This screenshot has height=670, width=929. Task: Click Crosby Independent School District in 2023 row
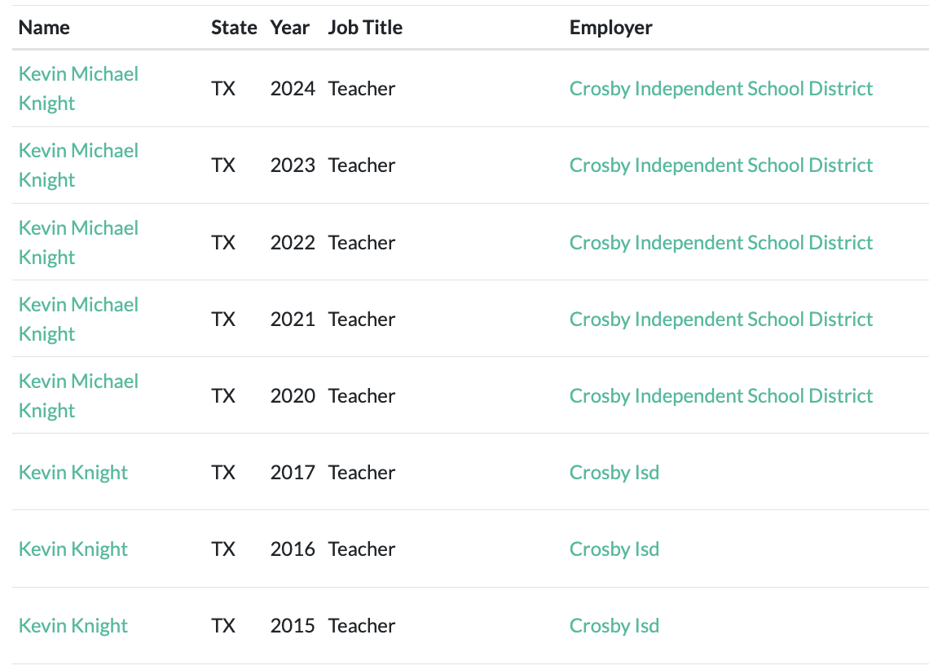pyautogui.click(x=721, y=165)
